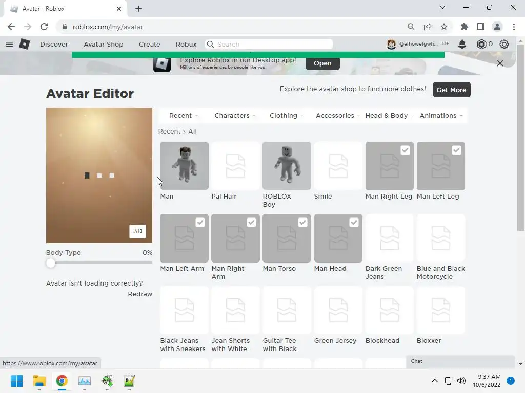Select the Man character thumbnail

[x=184, y=166]
